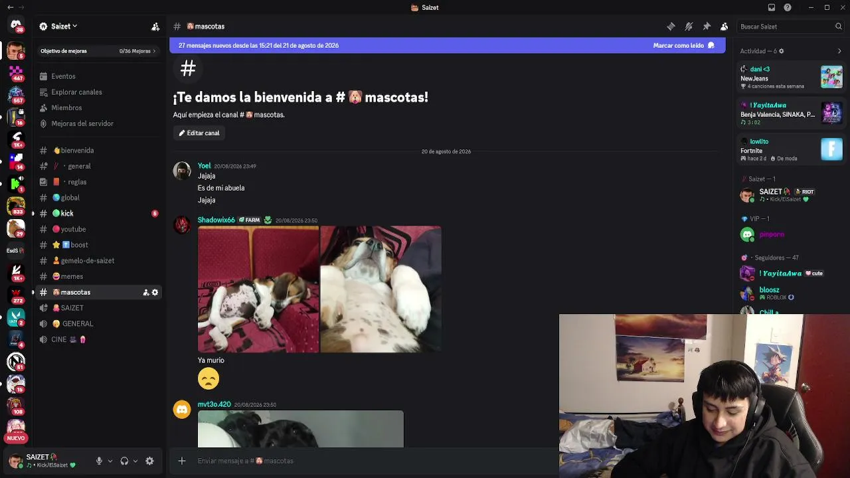Open the server with 833 notifications
The image size is (850, 478).
(x=16, y=206)
